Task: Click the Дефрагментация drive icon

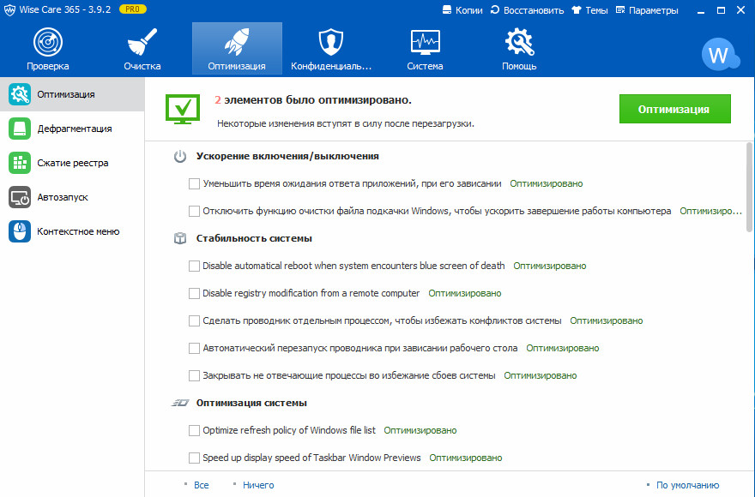Action: coord(20,129)
